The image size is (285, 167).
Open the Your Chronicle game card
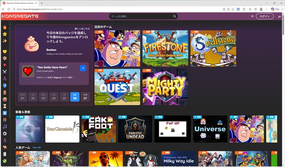62,129
